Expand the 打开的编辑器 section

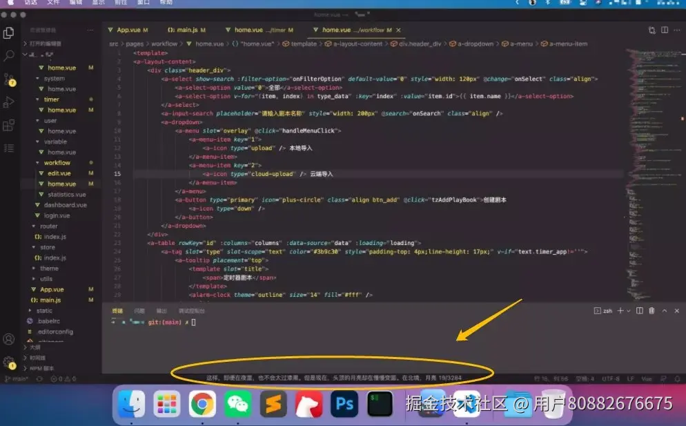[43, 43]
